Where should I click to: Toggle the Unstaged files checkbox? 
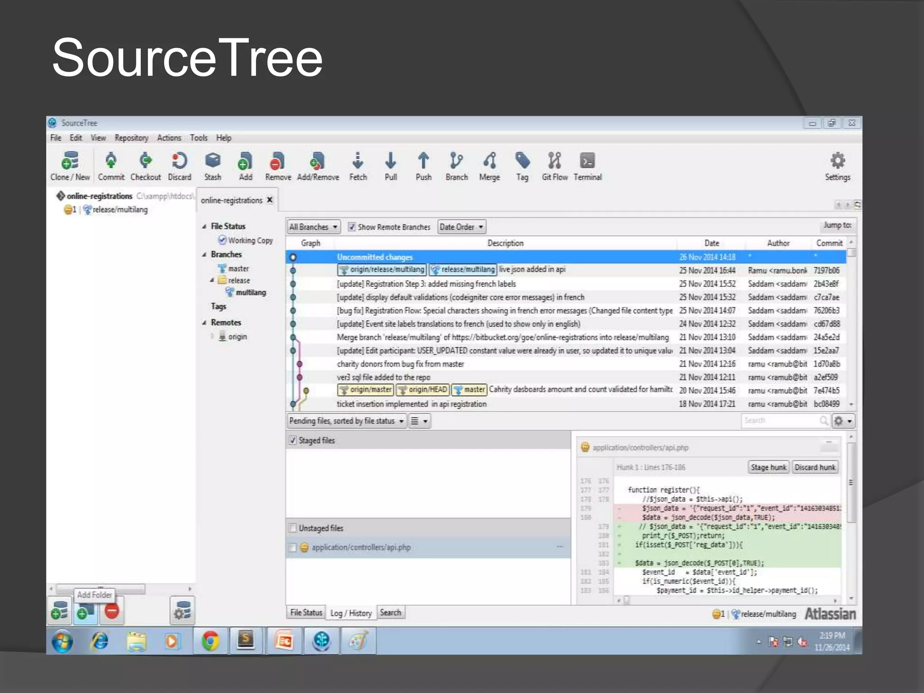[293, 528]
